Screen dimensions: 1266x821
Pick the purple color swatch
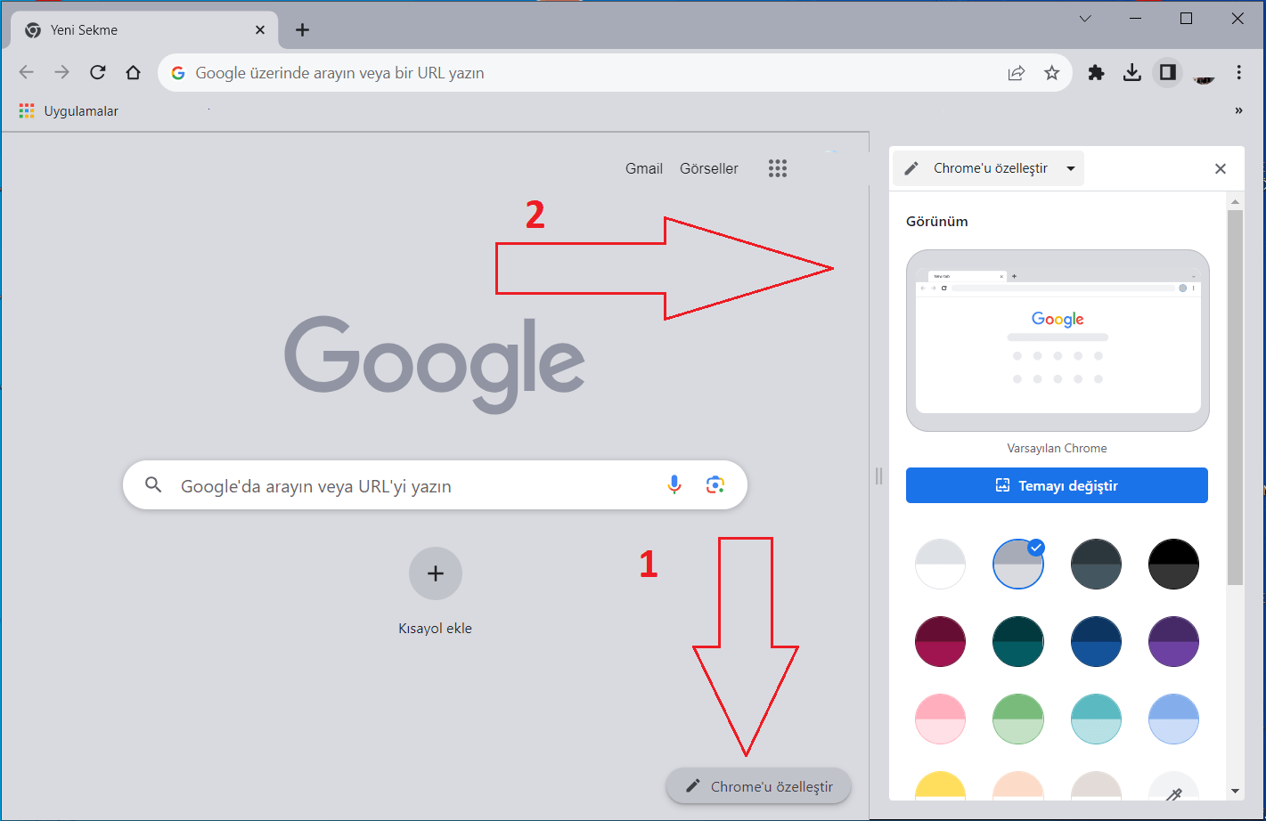point(1173,641)
